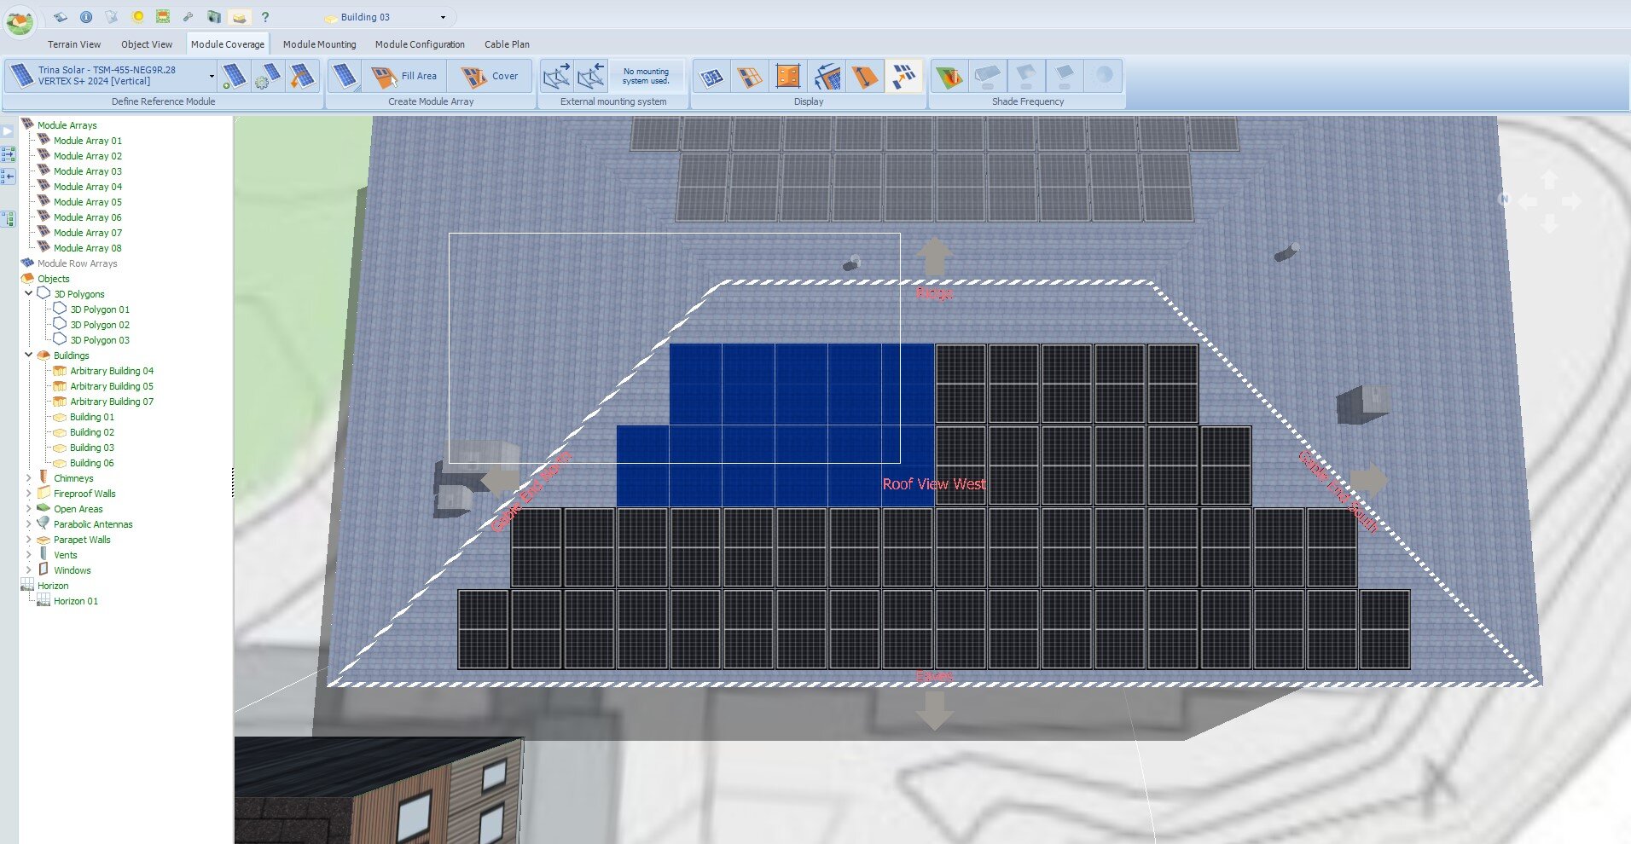Click the Cover button

tap(490, 77)
